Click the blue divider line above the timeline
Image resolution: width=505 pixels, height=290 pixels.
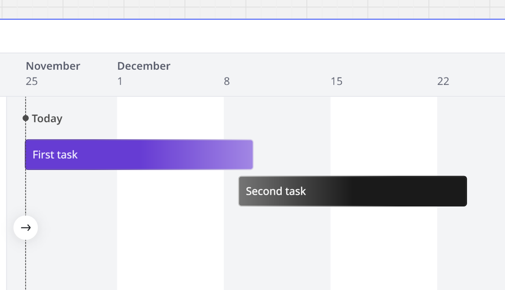coord(252,19)
